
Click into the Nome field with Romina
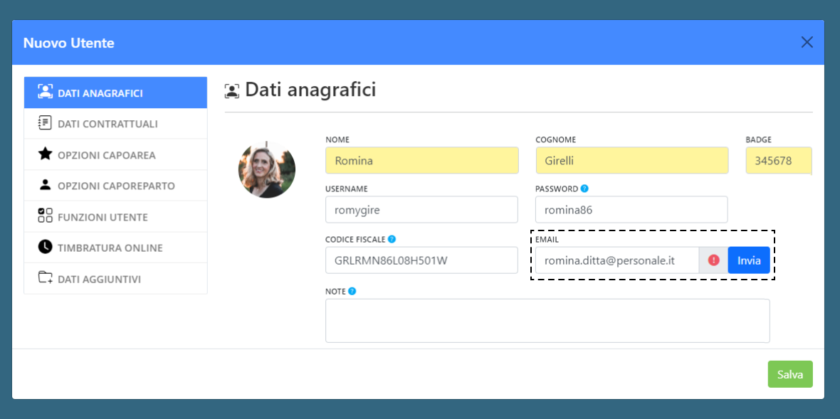pyautogui.click(x=421, y=161)
